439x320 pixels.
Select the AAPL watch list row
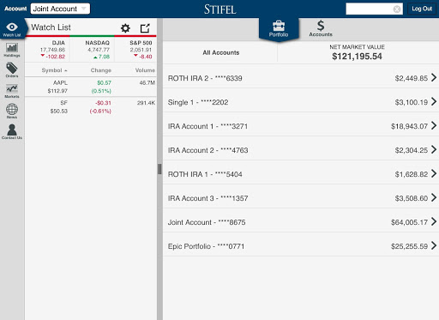point(91,87)
